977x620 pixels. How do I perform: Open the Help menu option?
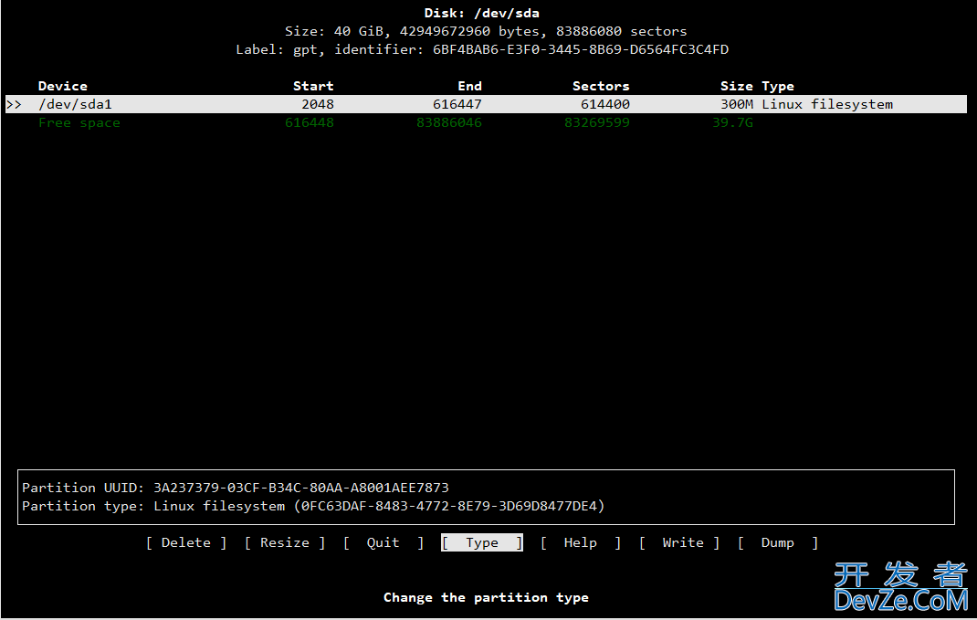(580, 542)
